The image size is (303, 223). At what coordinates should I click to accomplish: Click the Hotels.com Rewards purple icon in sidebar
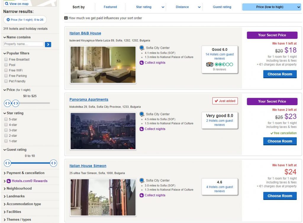[9, 181]
